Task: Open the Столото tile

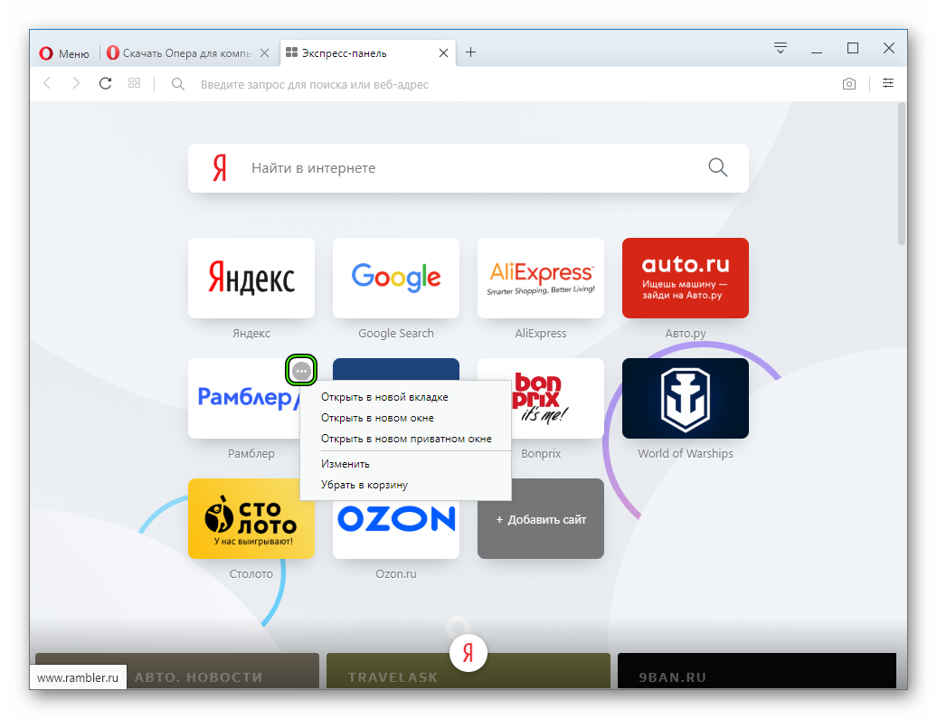Action: pos(251,519)
